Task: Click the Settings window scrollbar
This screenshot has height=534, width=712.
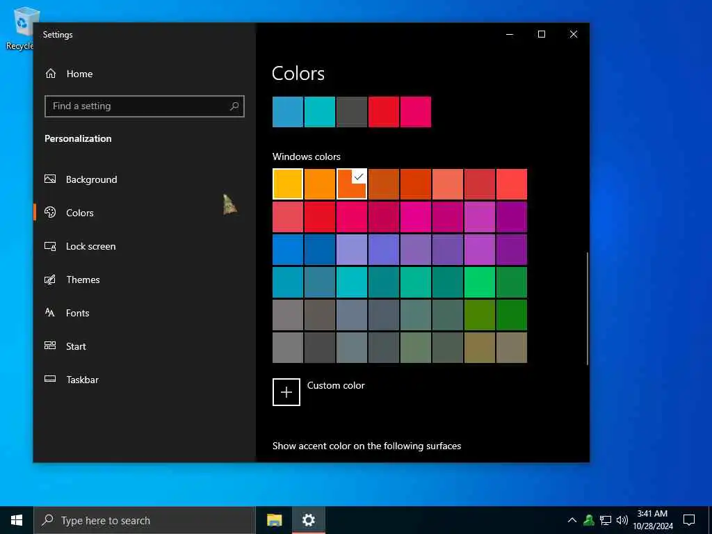Action: point(587,308)
